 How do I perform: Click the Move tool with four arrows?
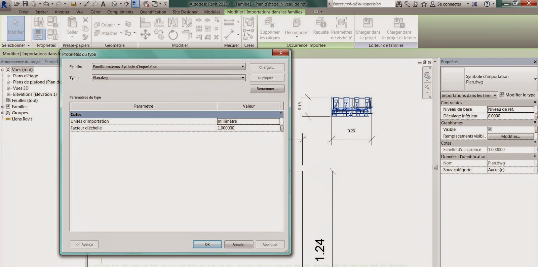tap(145, 34)
